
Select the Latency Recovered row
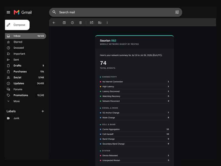click(x=135, y=92)
